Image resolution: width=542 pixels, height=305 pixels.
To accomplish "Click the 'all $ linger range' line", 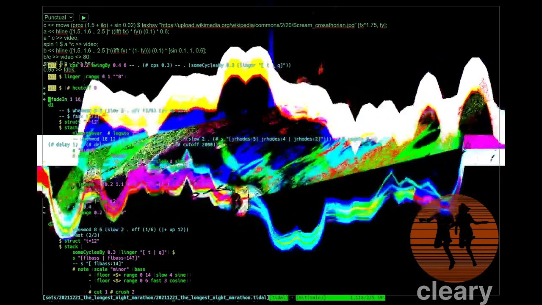I will pyautogui.click(x=86, y=77).
